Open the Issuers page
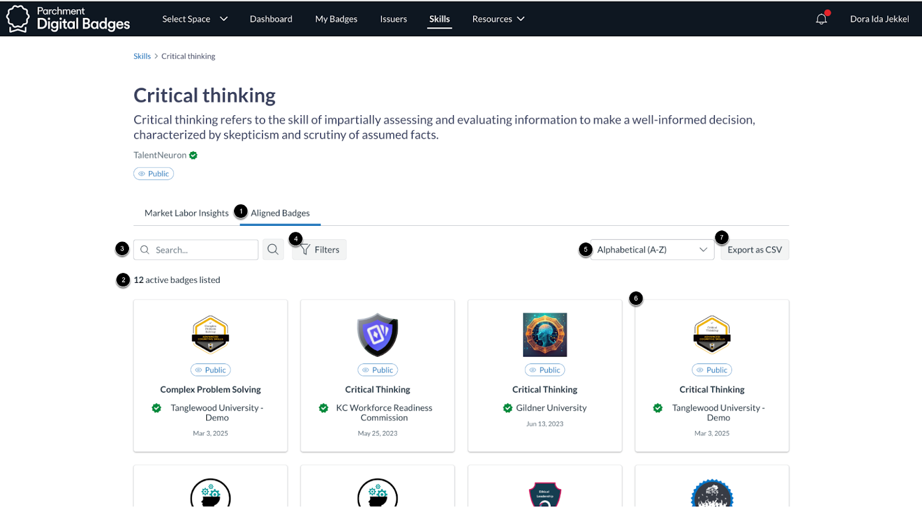The image size is (922, 507). pyautogui.click(x=394, y=19)
